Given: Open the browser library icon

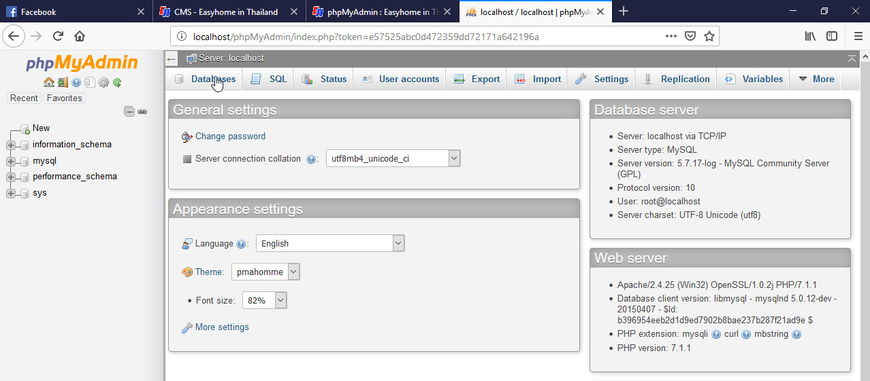Looking at the screenshot, I should 810,36.
